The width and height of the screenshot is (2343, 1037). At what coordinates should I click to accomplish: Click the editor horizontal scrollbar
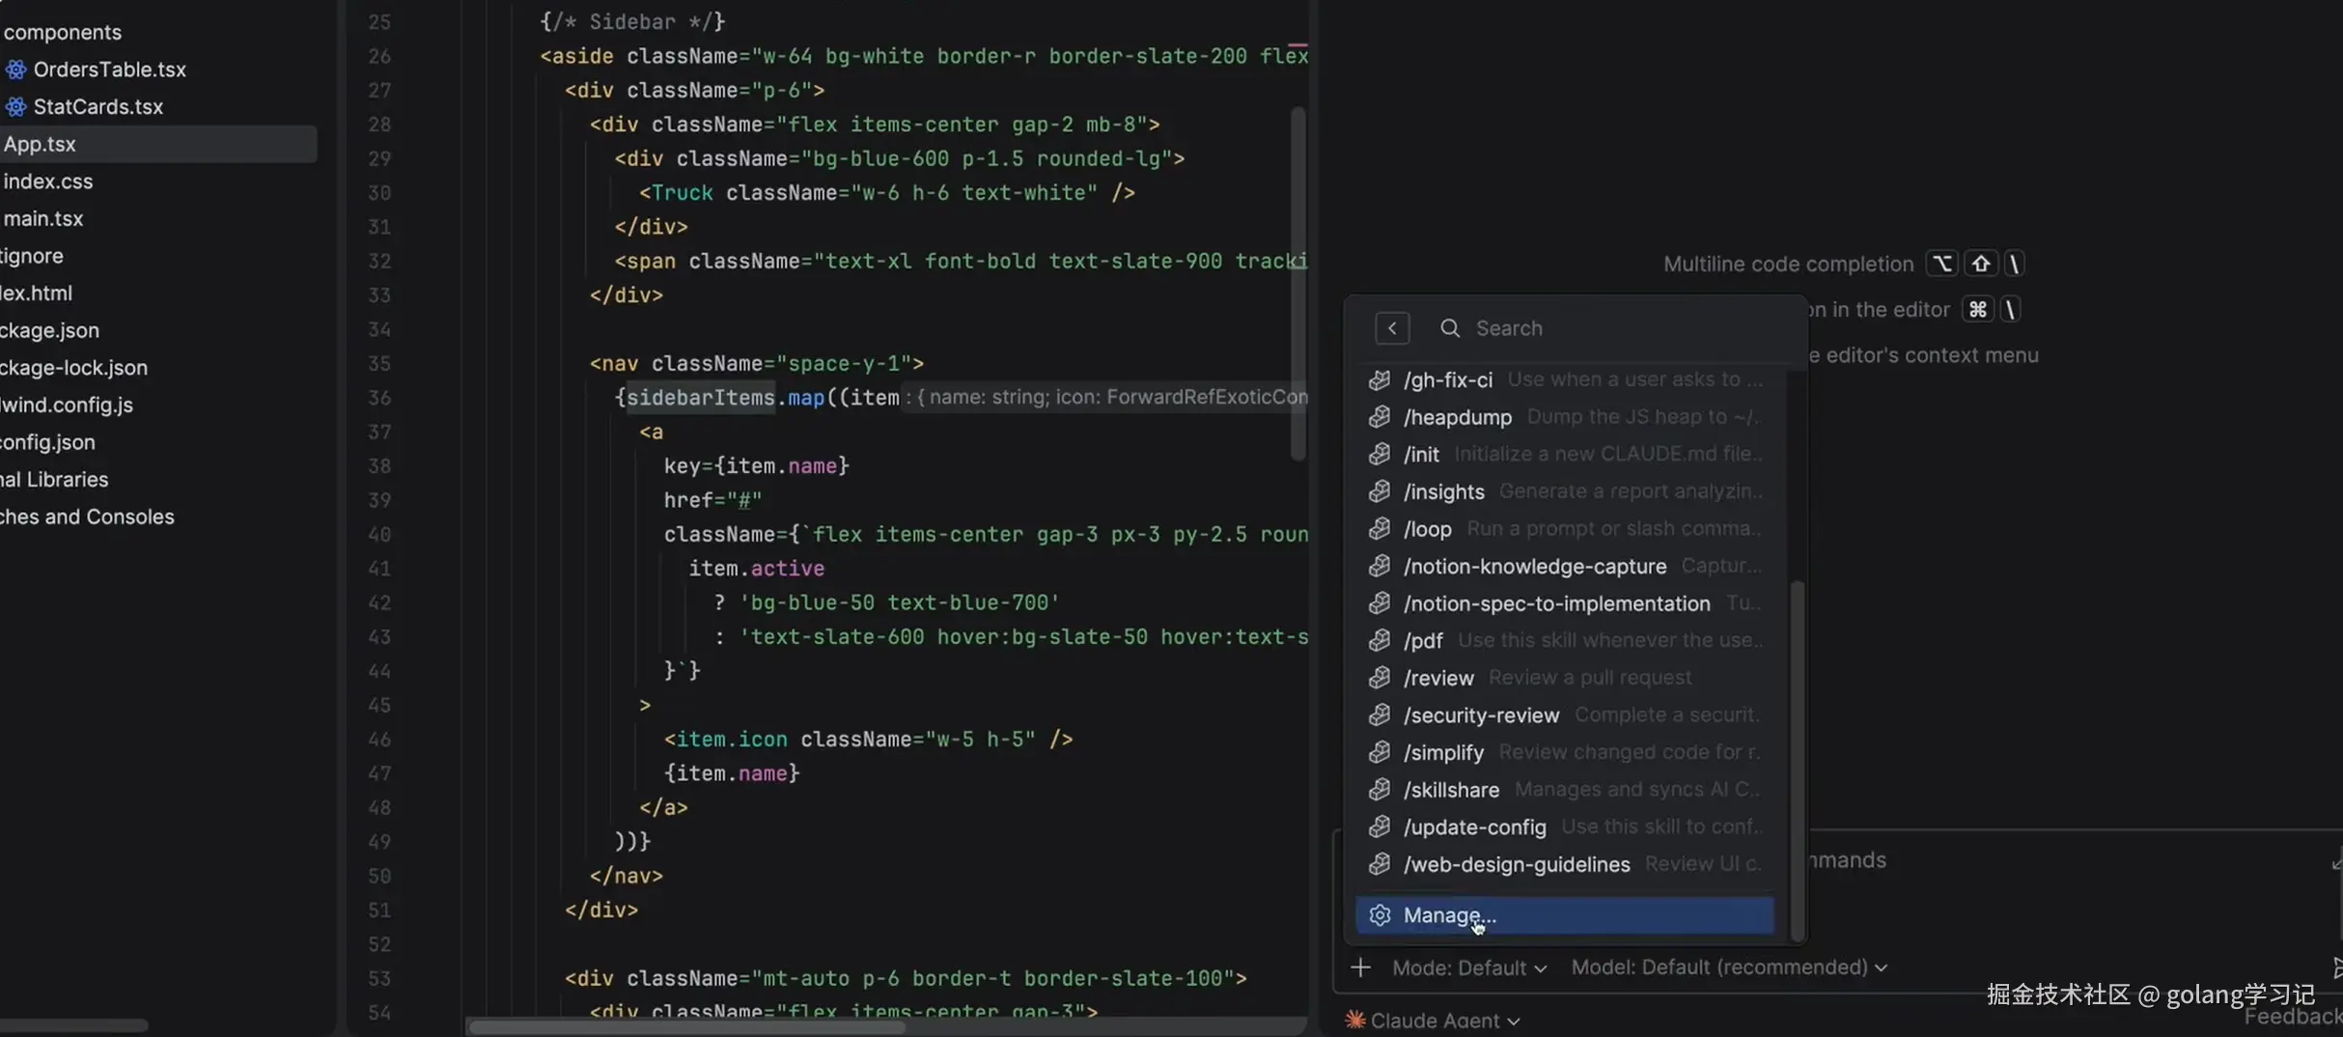pyautogui.click(x=687, y=1026)
